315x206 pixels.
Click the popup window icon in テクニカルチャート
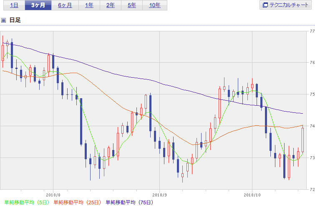click(x=265, y=5)
